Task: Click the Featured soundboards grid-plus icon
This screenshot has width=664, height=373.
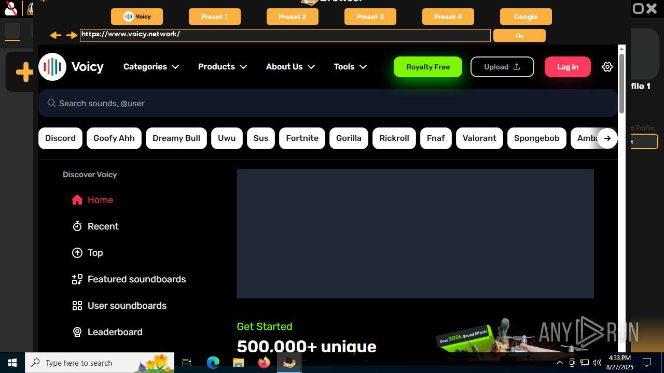Action: [x=77, y=279]
